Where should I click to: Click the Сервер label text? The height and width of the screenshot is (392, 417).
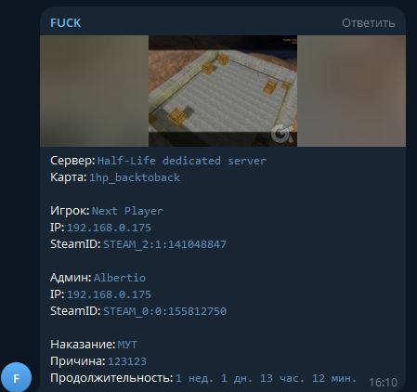(72, 161)
